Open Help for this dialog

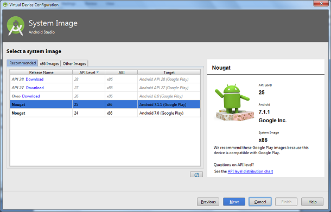pyautogui.click(x=312, y=202)
